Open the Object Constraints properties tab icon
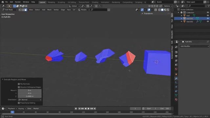The height and width of the screenshot is (118, 210). click(x=176, y=91)
